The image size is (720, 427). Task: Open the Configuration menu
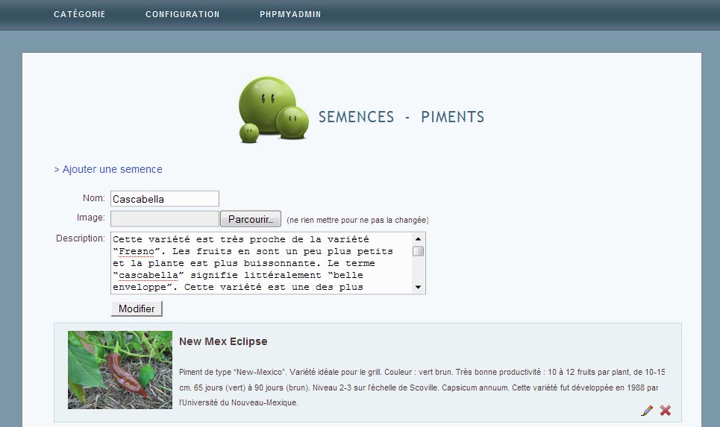182,14
